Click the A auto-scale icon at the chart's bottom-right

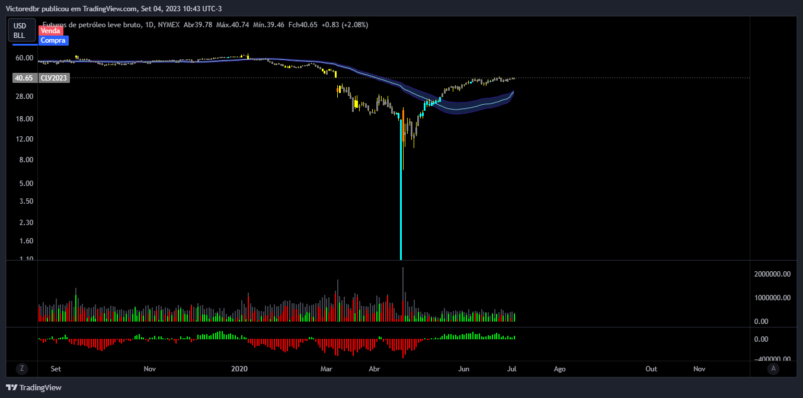[773, 368]
